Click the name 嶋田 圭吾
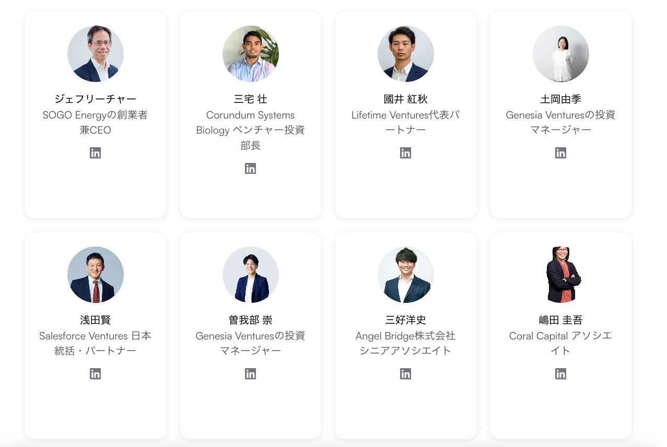This screenshot has height=447, width=667. [x=560, y=320]
